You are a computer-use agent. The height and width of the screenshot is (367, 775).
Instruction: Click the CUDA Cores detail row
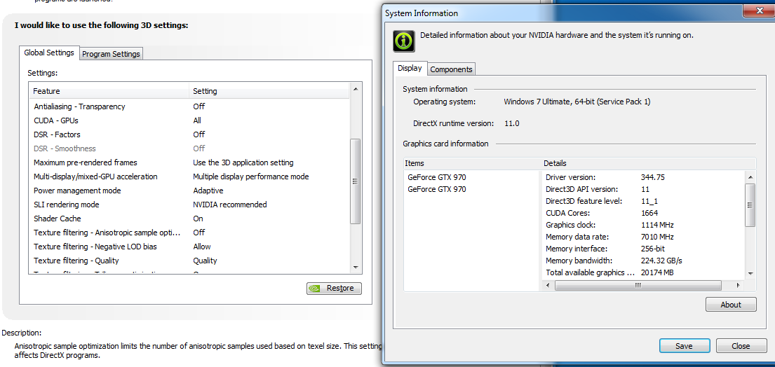[x=643, y=213]
